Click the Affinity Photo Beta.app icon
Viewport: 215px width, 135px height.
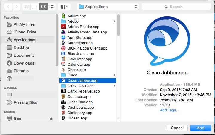(x=63, y=32)
